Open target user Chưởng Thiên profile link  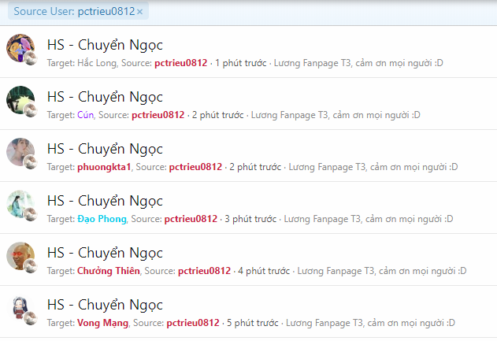[109, 271]
